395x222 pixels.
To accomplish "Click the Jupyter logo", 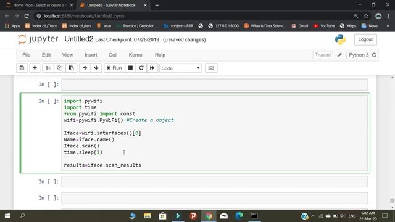I will tap(38, 39).
